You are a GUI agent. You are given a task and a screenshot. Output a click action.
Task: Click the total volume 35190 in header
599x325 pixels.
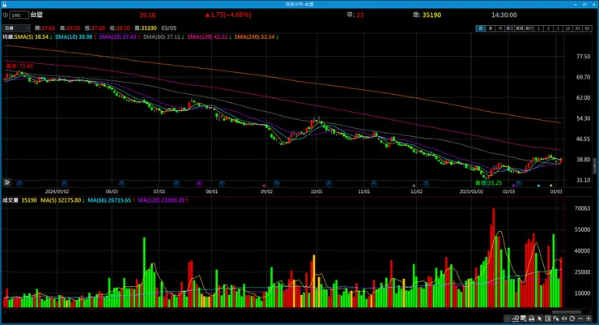tap(431, 15)
